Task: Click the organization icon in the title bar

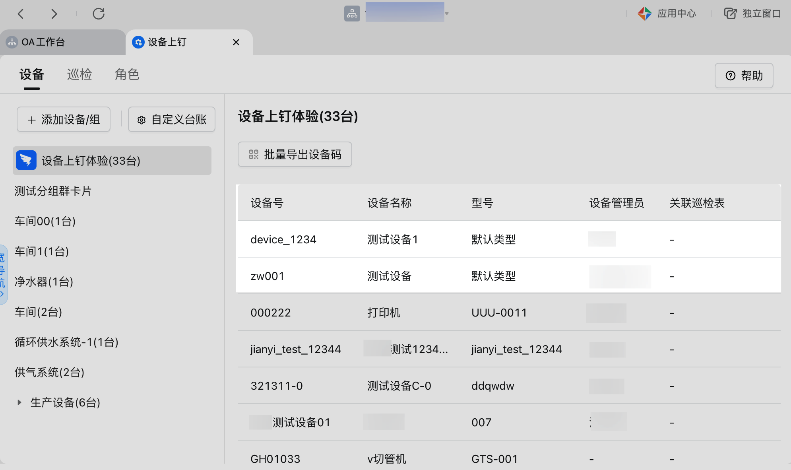Action: pos(352,14)
